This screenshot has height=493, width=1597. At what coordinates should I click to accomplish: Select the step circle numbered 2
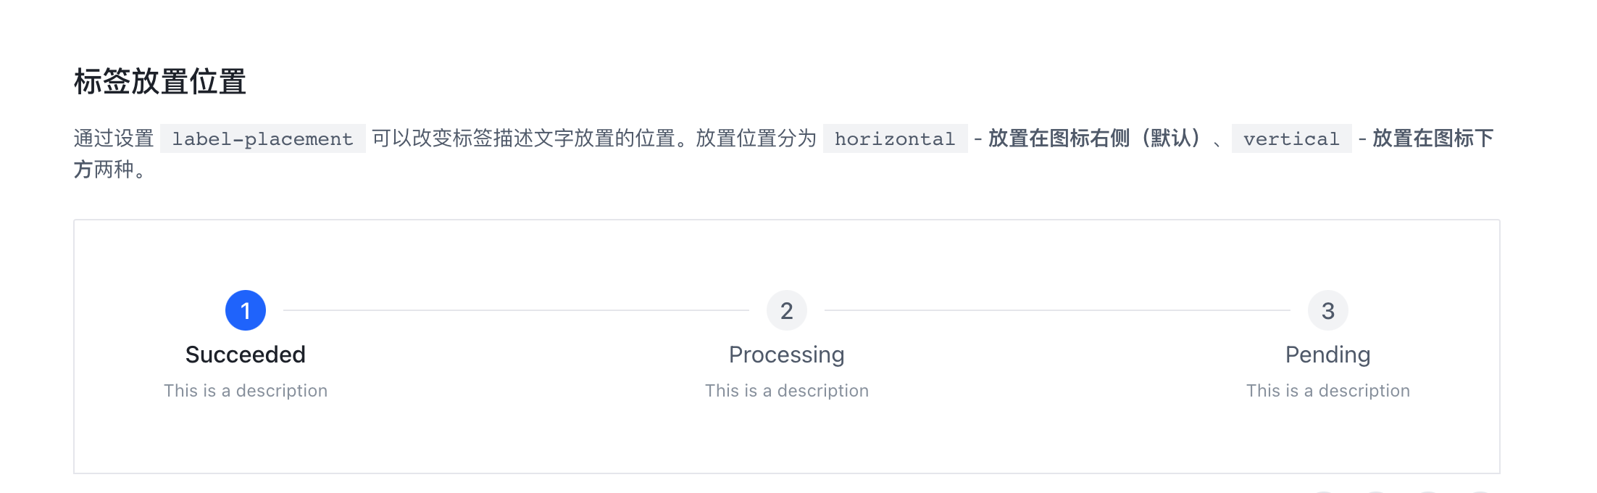pos(786,310)
